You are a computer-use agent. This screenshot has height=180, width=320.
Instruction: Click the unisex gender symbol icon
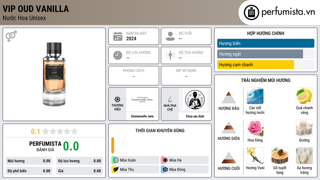pos(11,36)
